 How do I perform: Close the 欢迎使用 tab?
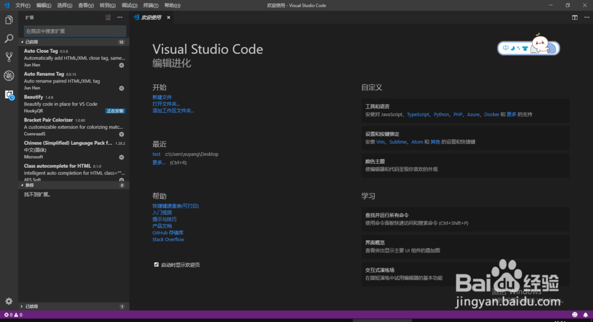tap(168, 17)
